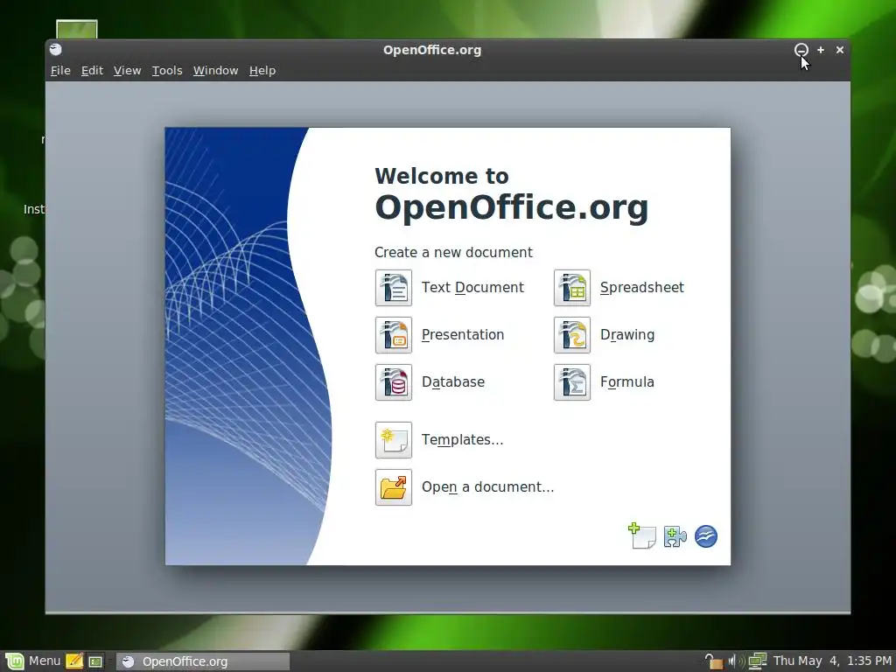
Task: Click the Drawing label
Action: pos(626,335)
